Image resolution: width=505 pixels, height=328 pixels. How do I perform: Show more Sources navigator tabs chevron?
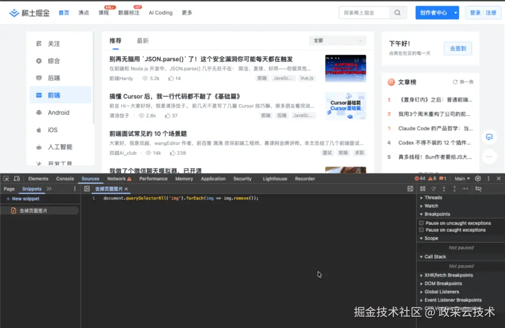tap(49, 189)
